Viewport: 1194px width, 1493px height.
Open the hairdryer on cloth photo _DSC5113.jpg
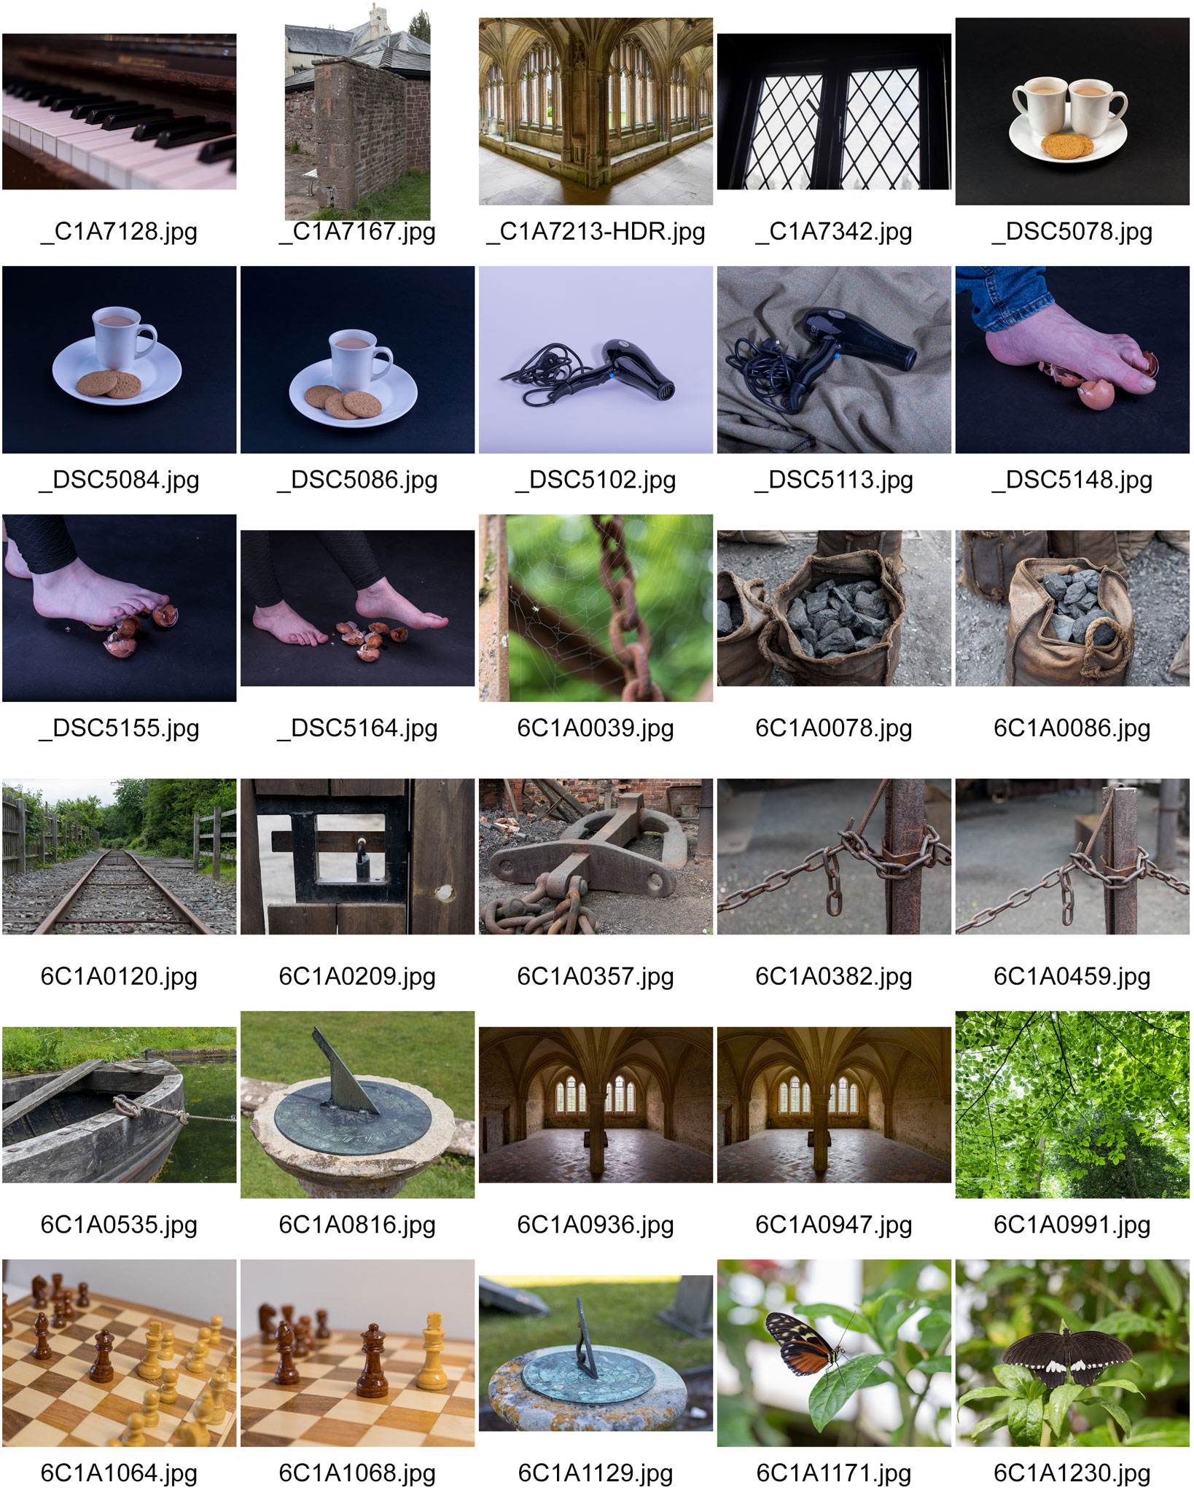pyautogui.click(x=834, y=359)
